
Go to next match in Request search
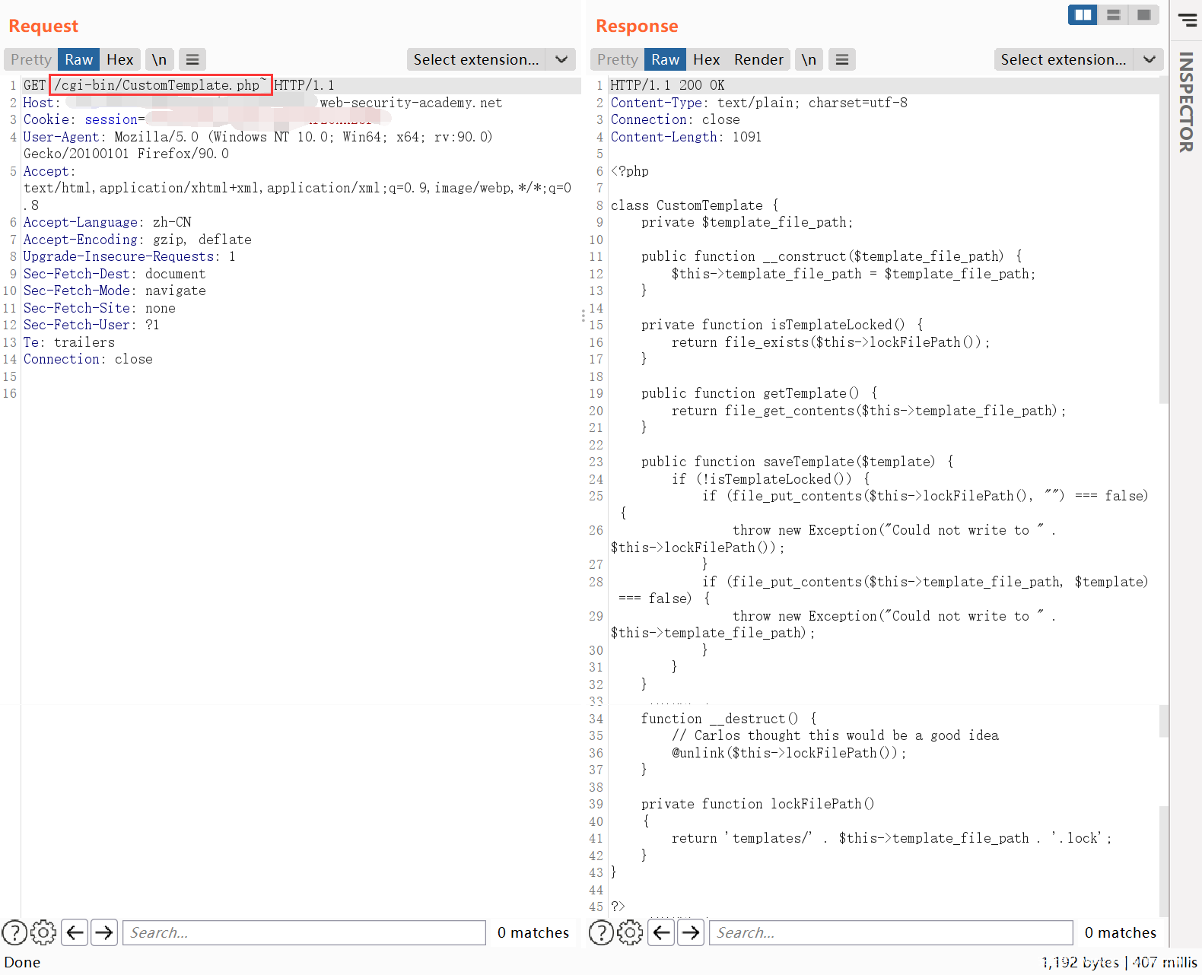(x=104, y=932)
